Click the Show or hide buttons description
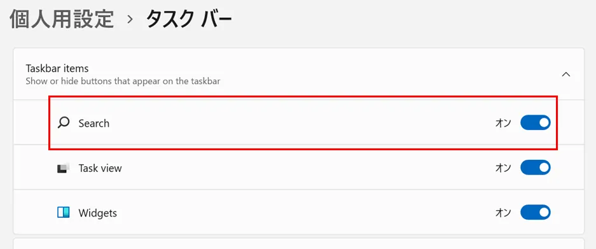 (x=123, y=81)
